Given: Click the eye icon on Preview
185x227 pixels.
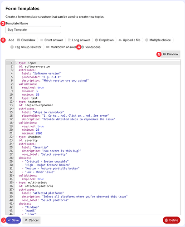Looking at the screenshot, I should [165, 54].
